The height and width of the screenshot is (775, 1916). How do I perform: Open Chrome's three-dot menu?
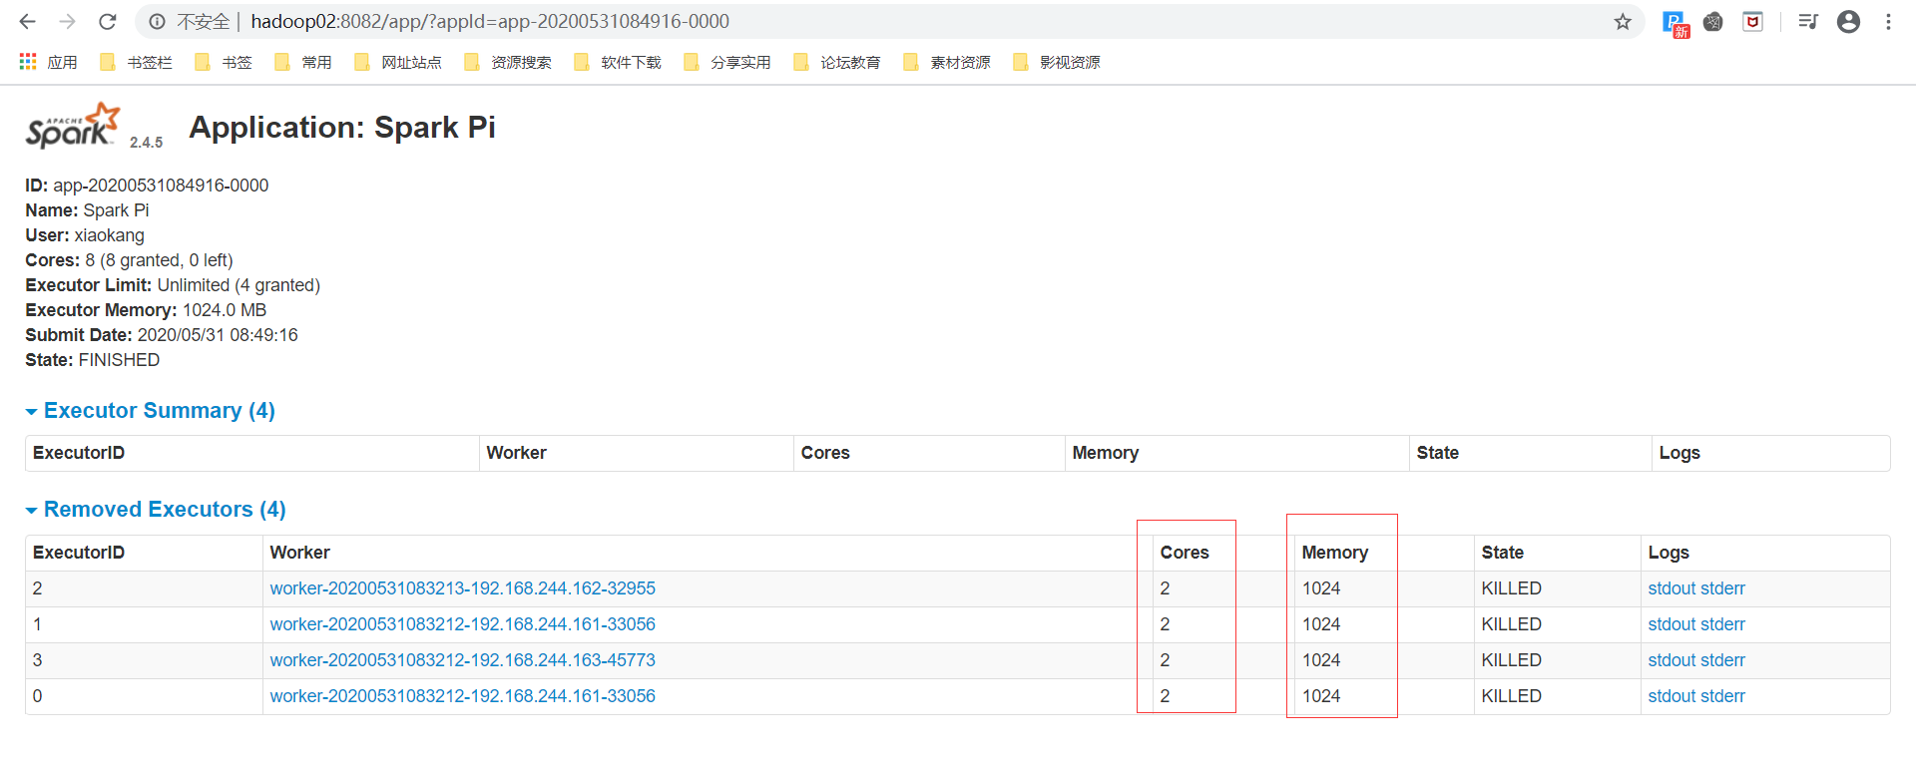pyautogui.click(x=1888, y=21)
